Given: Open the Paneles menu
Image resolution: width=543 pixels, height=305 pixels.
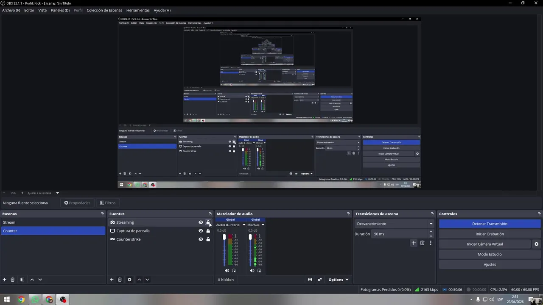Looking at the screenshot, I should click(60, 10).
